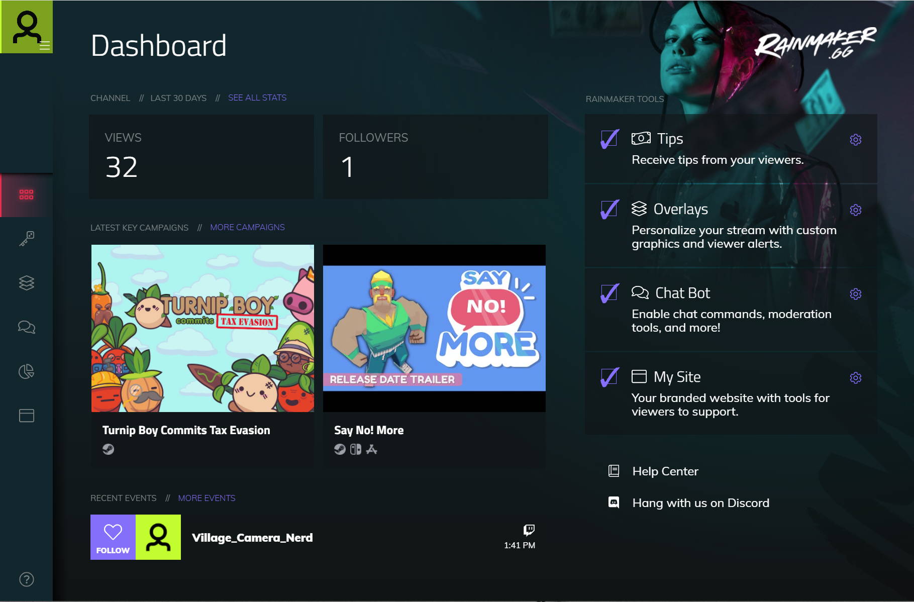Screen dimensions: 914x602
Task: Open the user profile menu avatar
Action: point(27,27)
